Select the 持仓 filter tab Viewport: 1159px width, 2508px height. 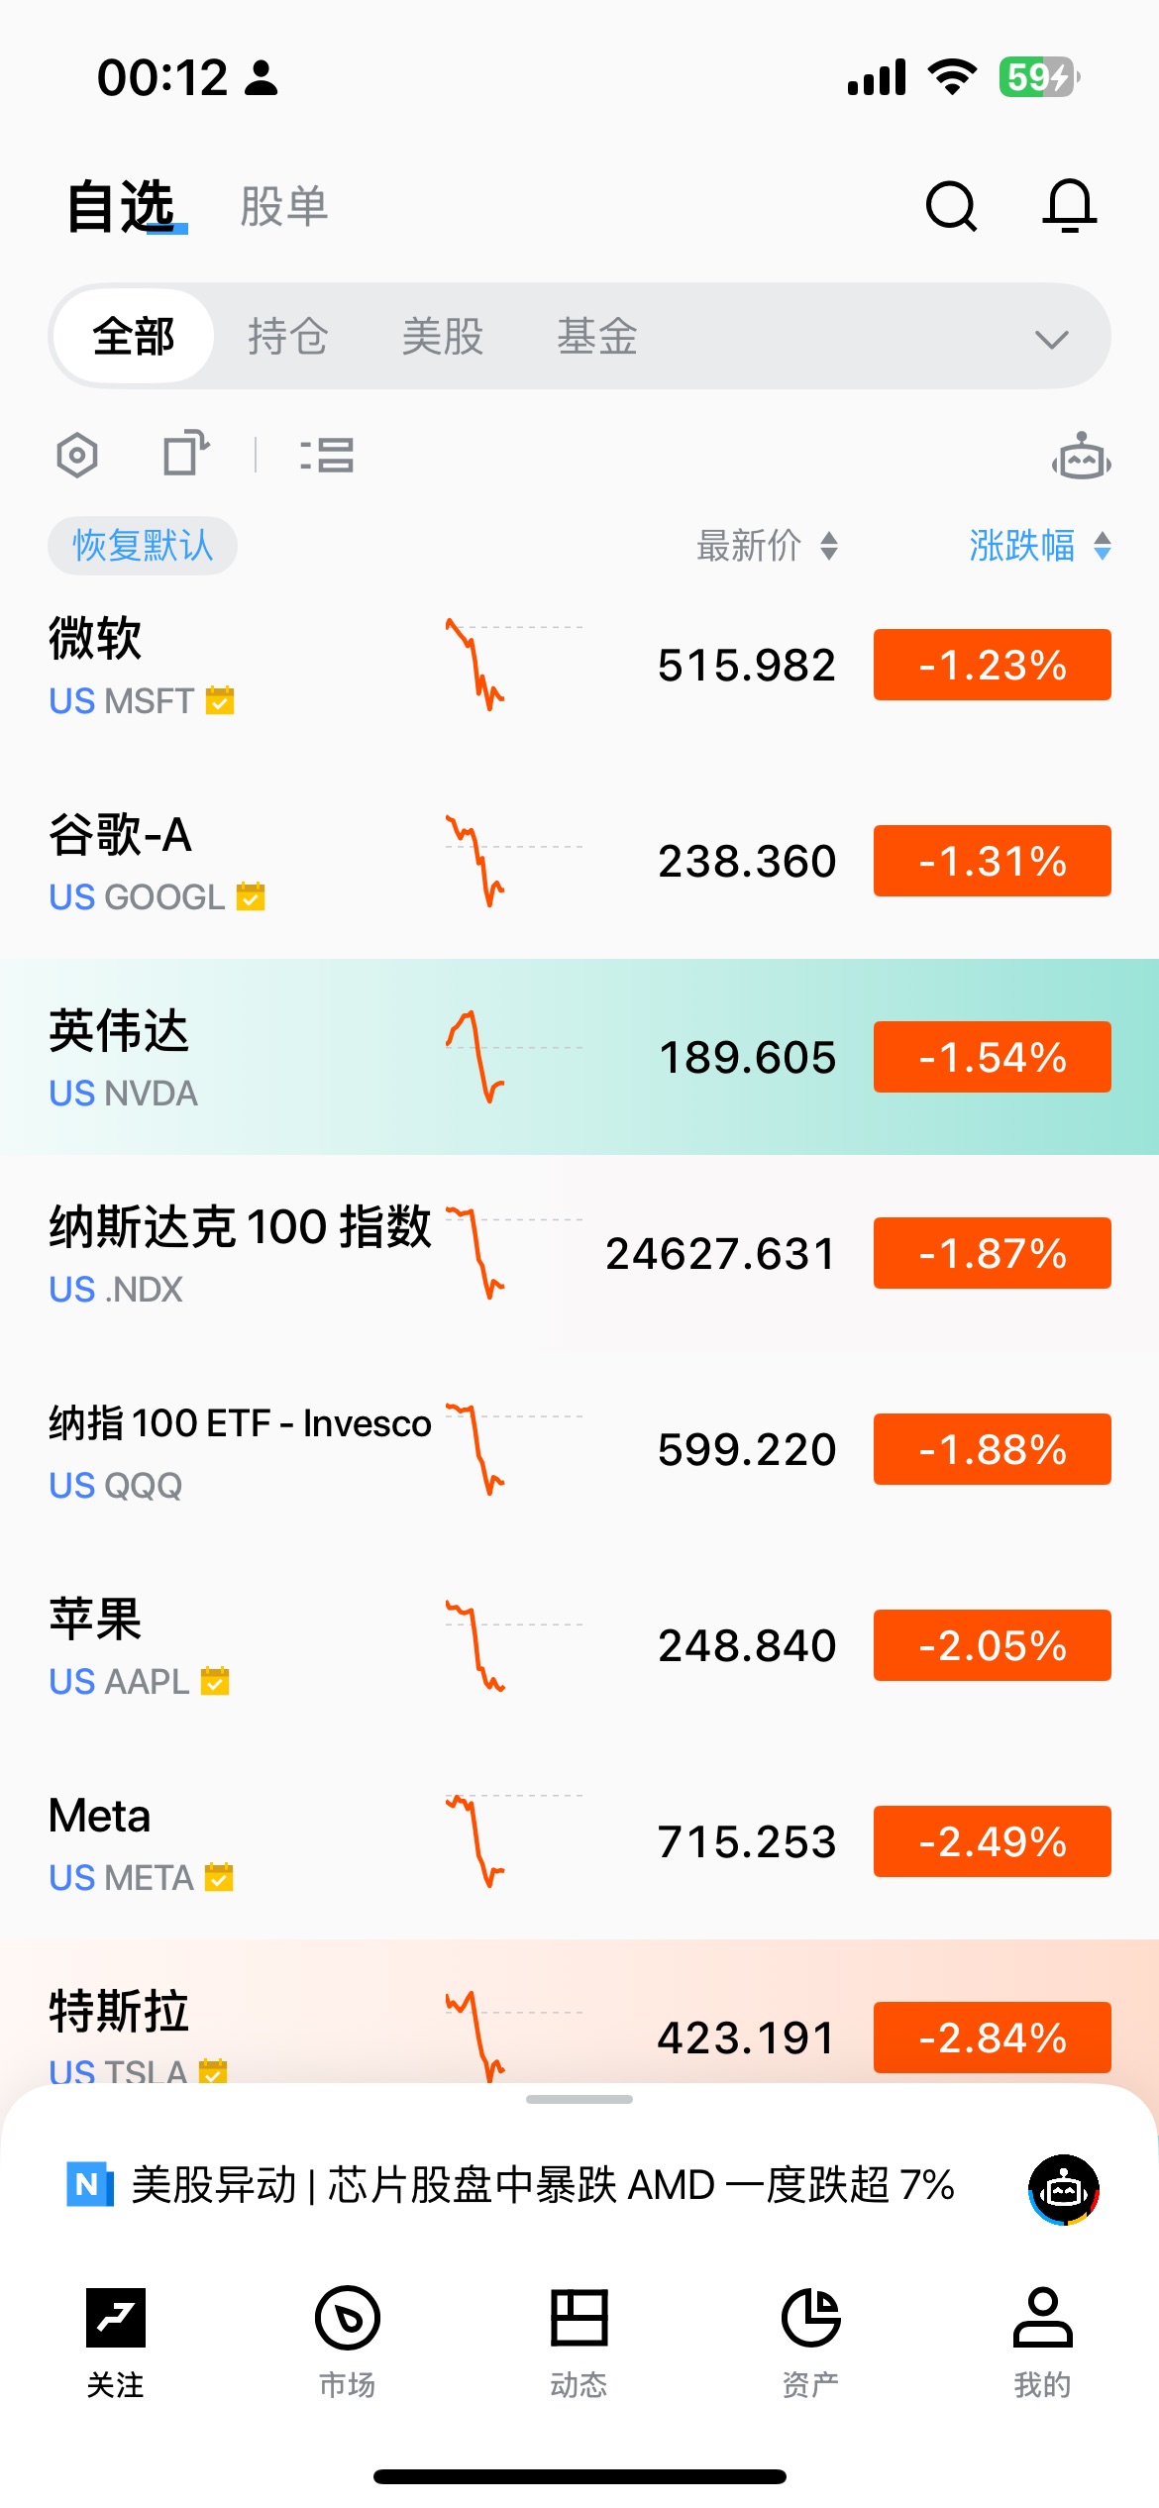pos(287,337)
